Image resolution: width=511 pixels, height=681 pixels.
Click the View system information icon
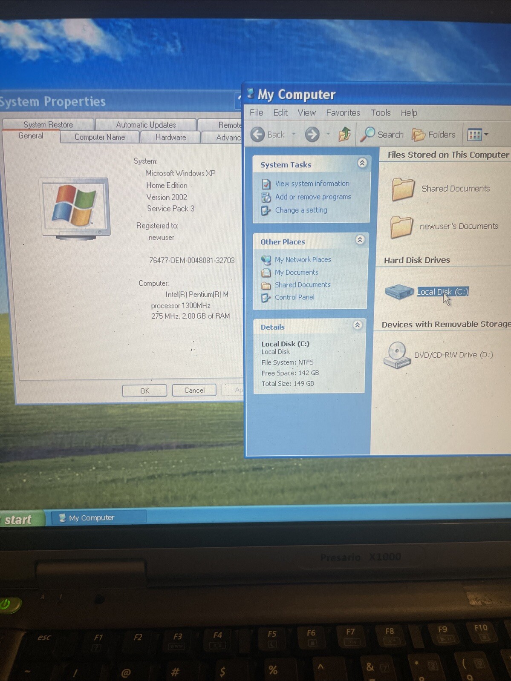(x=266, y=184)
